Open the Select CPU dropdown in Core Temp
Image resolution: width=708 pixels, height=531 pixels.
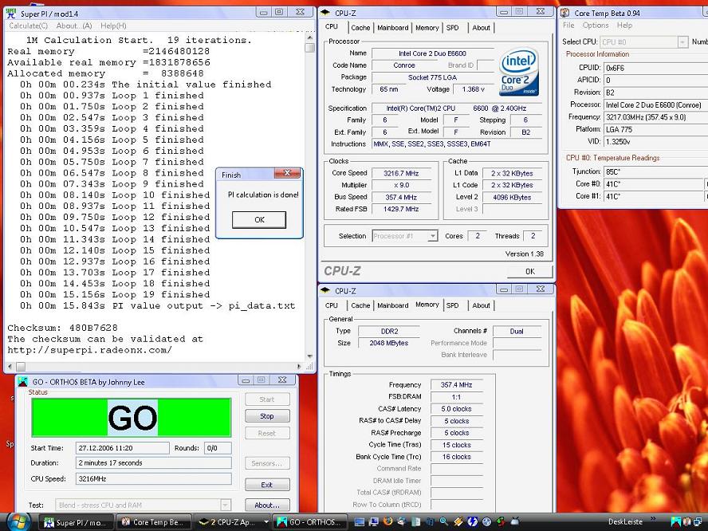coord(682,41)
